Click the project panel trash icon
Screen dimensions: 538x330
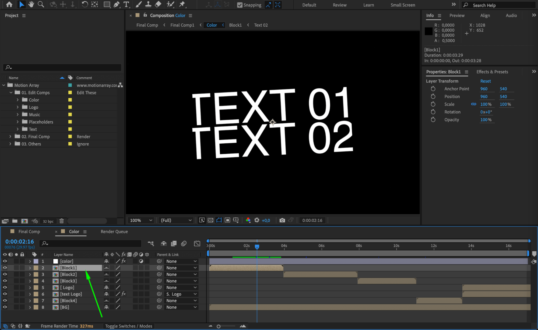click(x=62, y=221)
